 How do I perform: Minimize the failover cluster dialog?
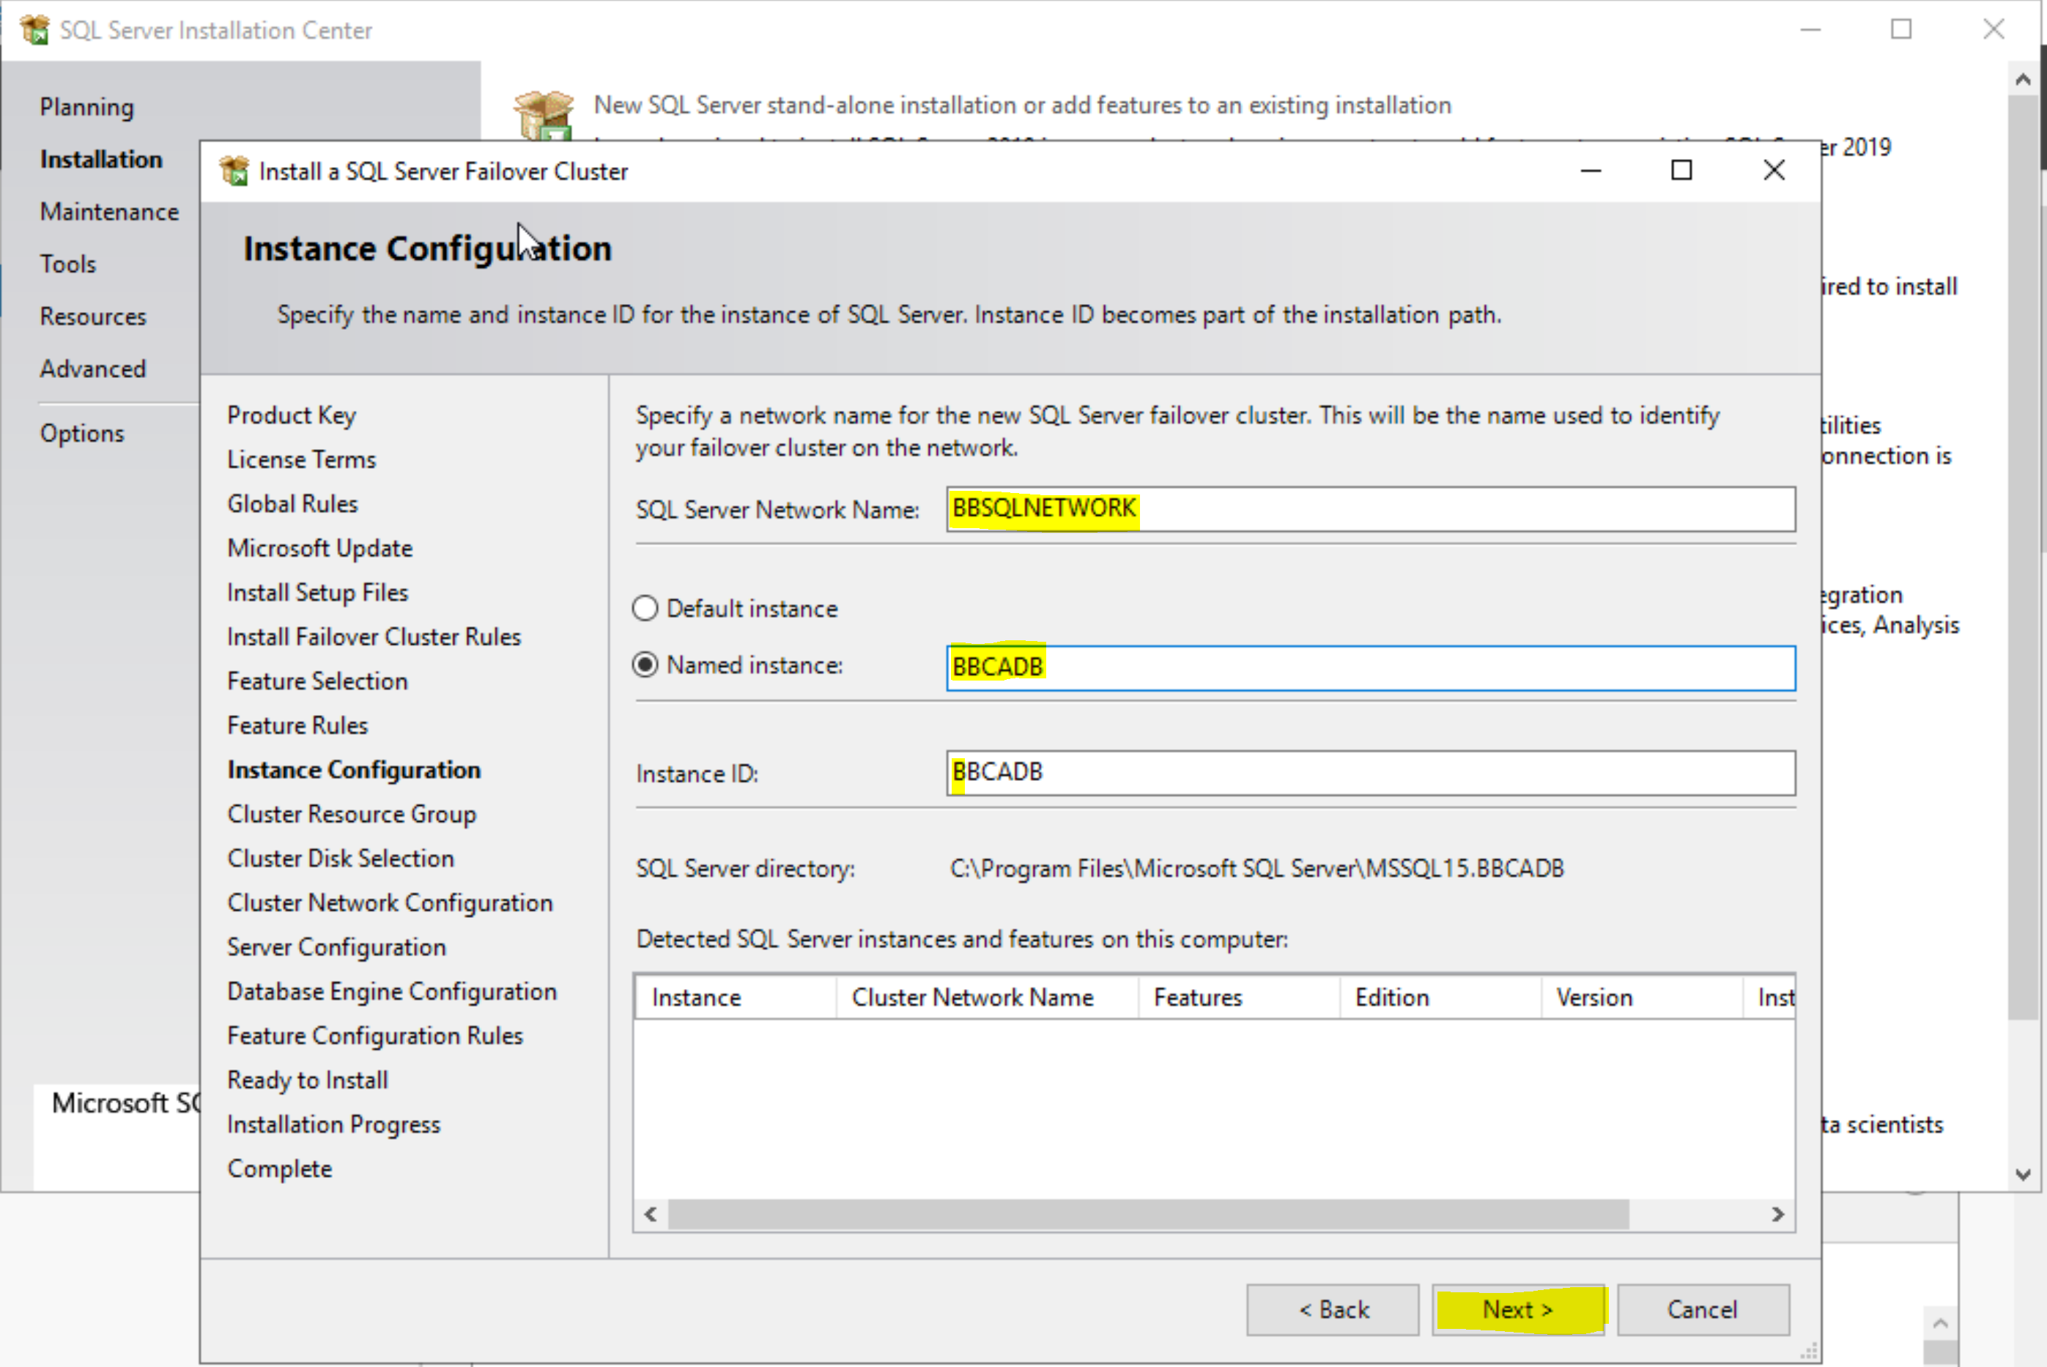point(1591,170)
